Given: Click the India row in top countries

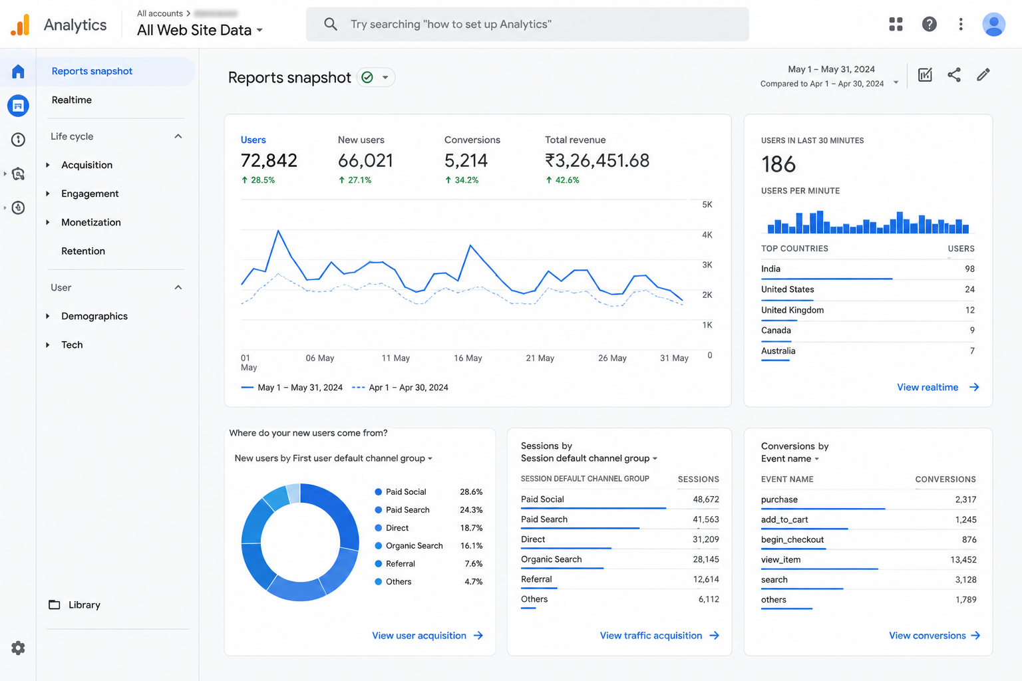Looking at the screenshot, I should pos(868,269).
